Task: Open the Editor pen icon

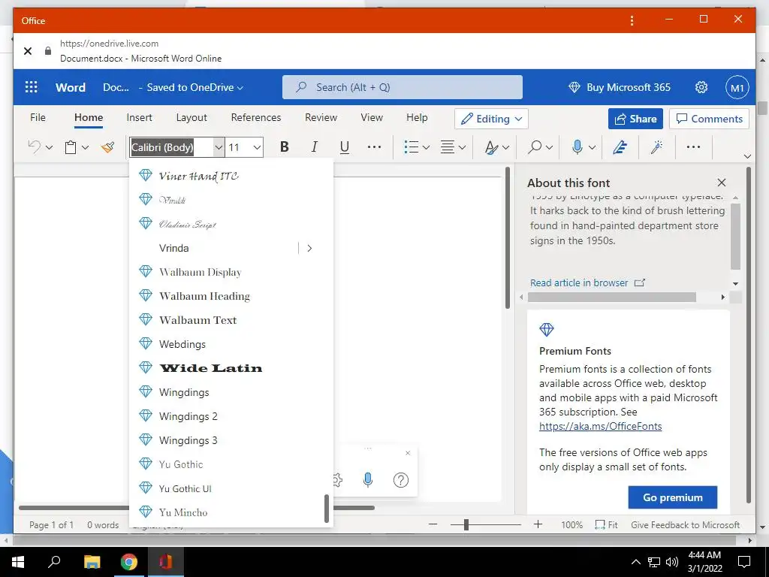Action: click(620, 147)
